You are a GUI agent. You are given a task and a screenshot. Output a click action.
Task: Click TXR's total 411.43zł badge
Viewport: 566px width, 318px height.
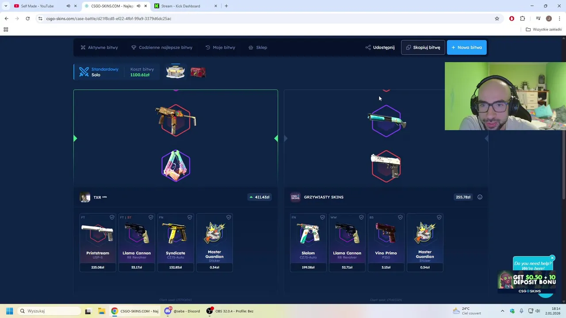pyautogui.click(x=260, y=197)
